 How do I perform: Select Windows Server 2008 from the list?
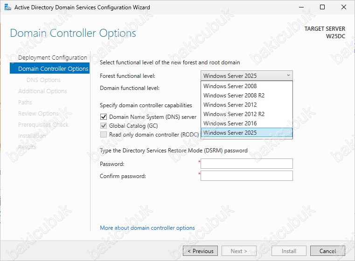(247, 86)
